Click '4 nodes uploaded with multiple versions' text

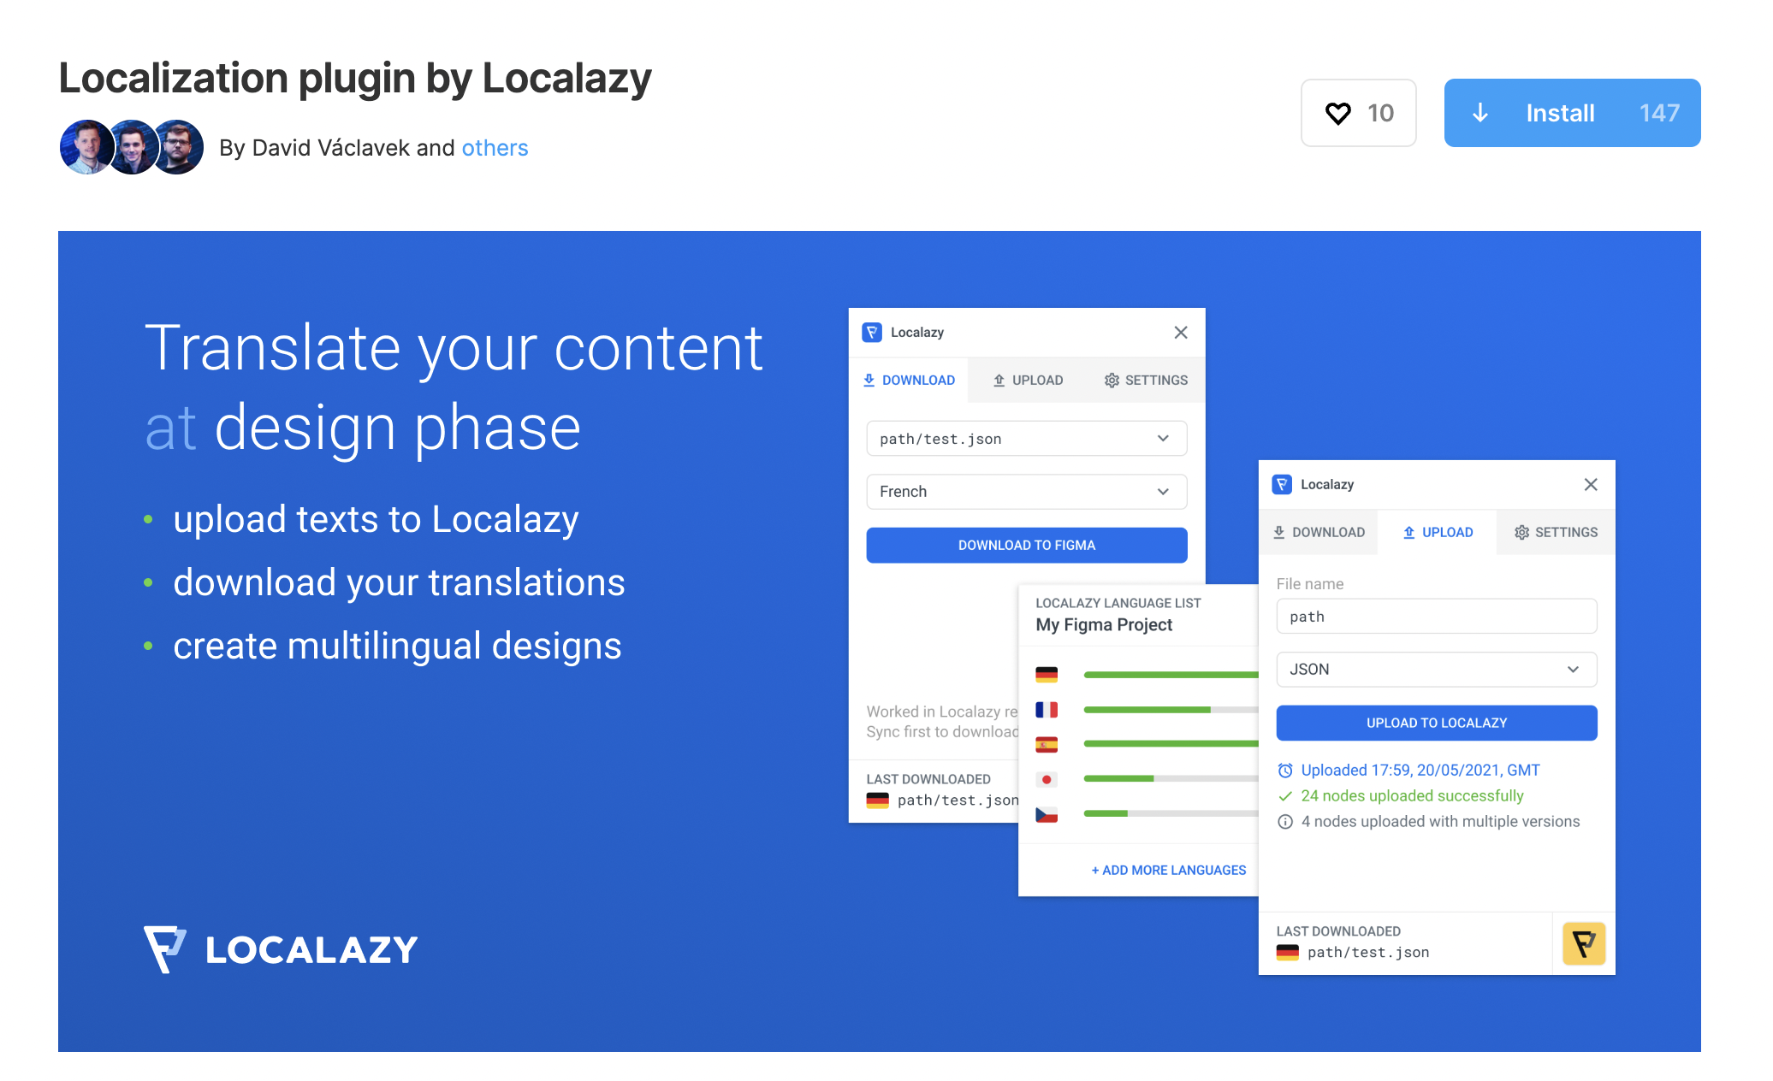click(1440, 822)
